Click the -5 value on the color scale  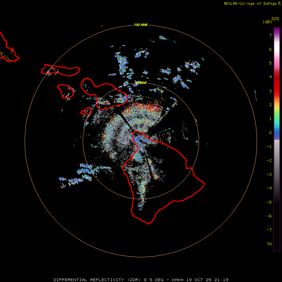tap(269, 202)
